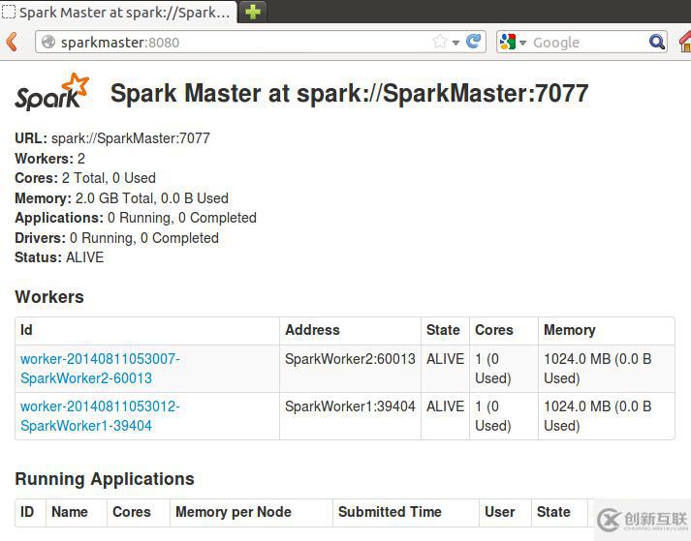Screen dimensions: 691x541
Task: Bookmark this page with the star icon
Action: pos(440,42)
